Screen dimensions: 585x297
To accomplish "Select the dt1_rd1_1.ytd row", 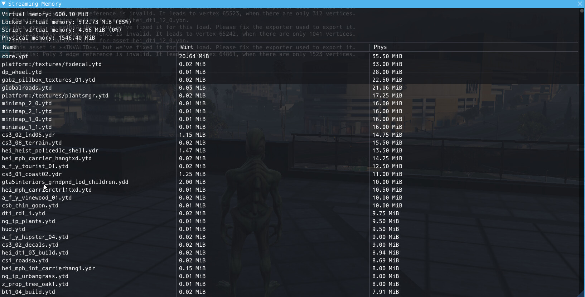I will point(24,213).
